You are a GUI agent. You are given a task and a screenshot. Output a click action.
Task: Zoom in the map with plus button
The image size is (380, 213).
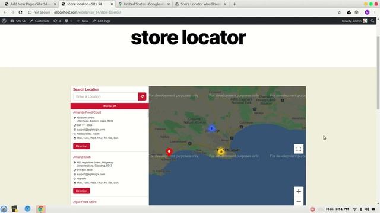tap(299, 192)
